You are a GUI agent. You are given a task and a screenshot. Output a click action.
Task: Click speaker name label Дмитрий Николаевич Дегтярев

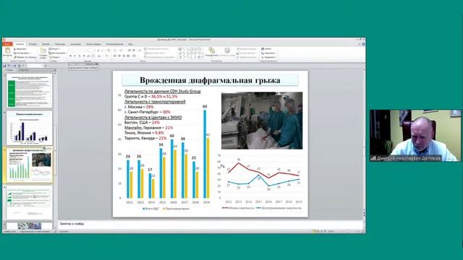tap(409, 158)
